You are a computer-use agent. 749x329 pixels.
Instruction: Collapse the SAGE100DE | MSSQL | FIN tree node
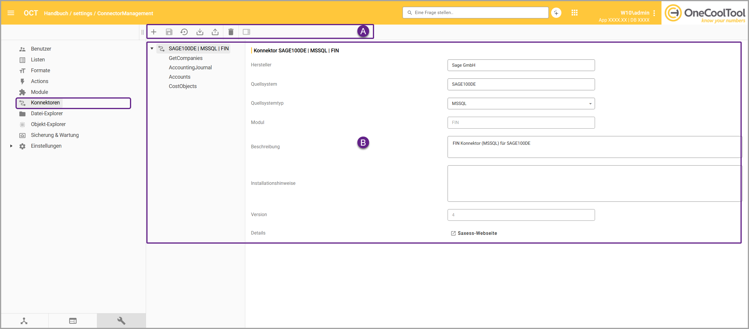point(152,49)
